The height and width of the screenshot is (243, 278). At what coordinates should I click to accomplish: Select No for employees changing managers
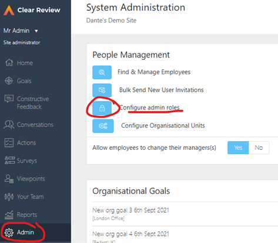(x=259, y=148)
